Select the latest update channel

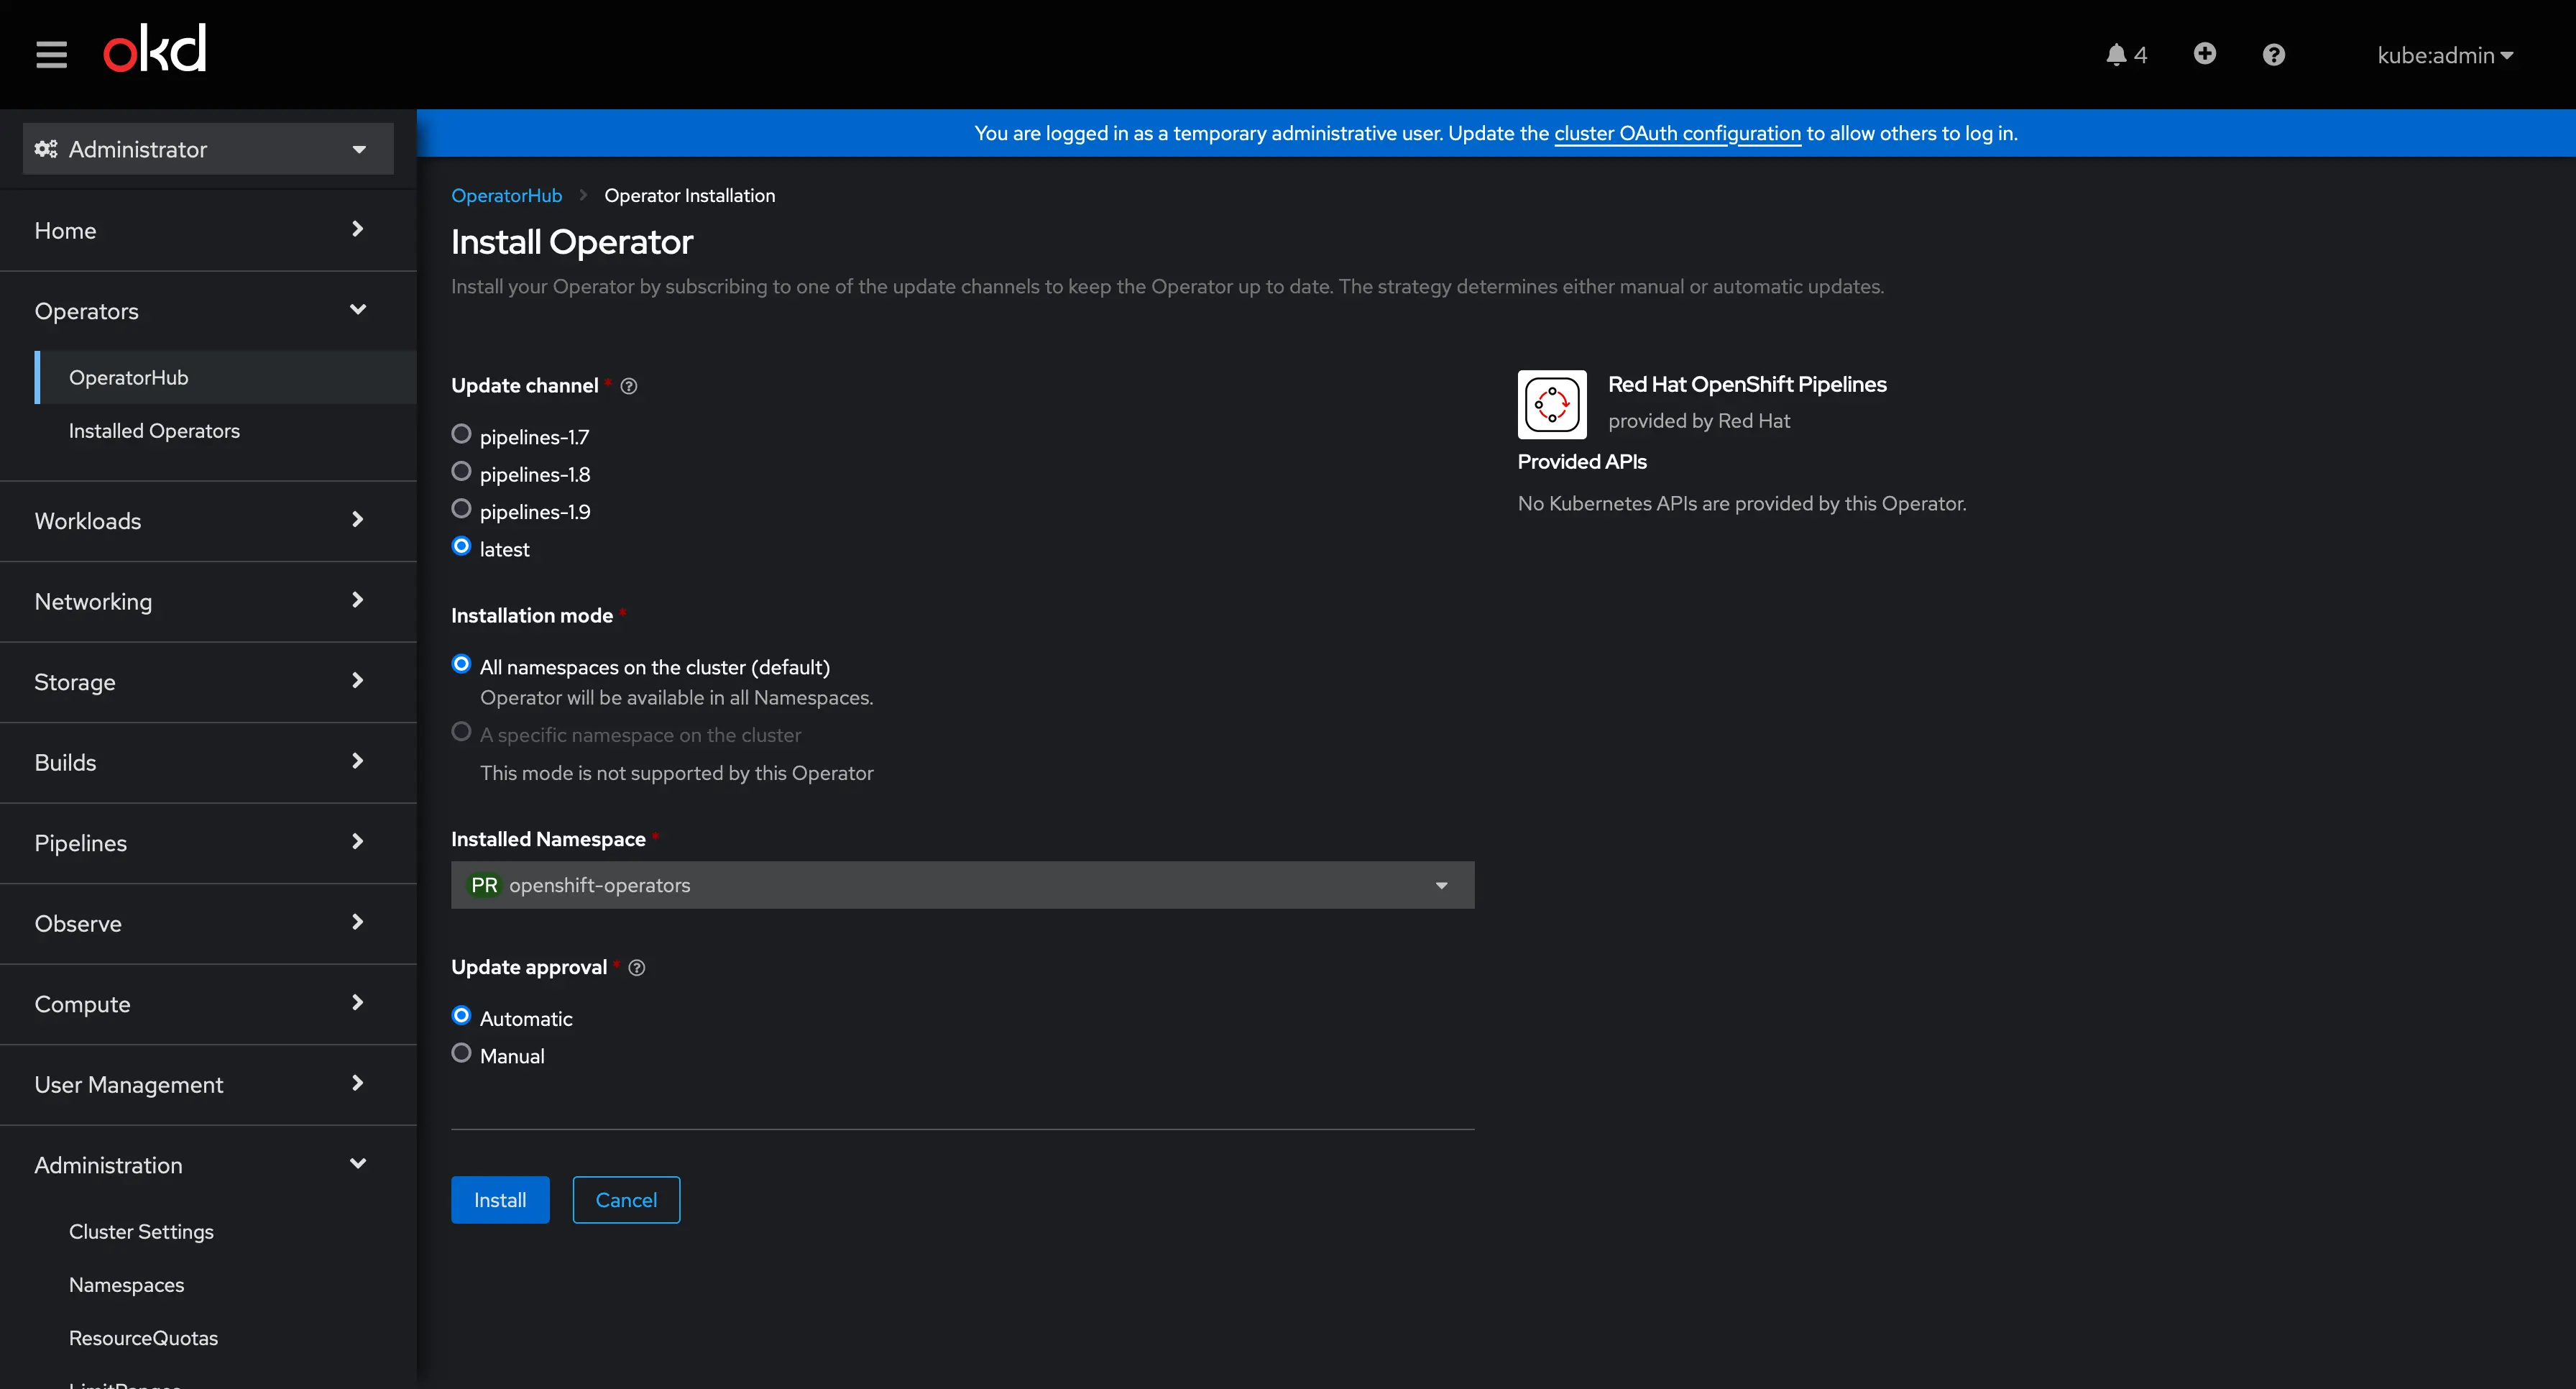461,546
